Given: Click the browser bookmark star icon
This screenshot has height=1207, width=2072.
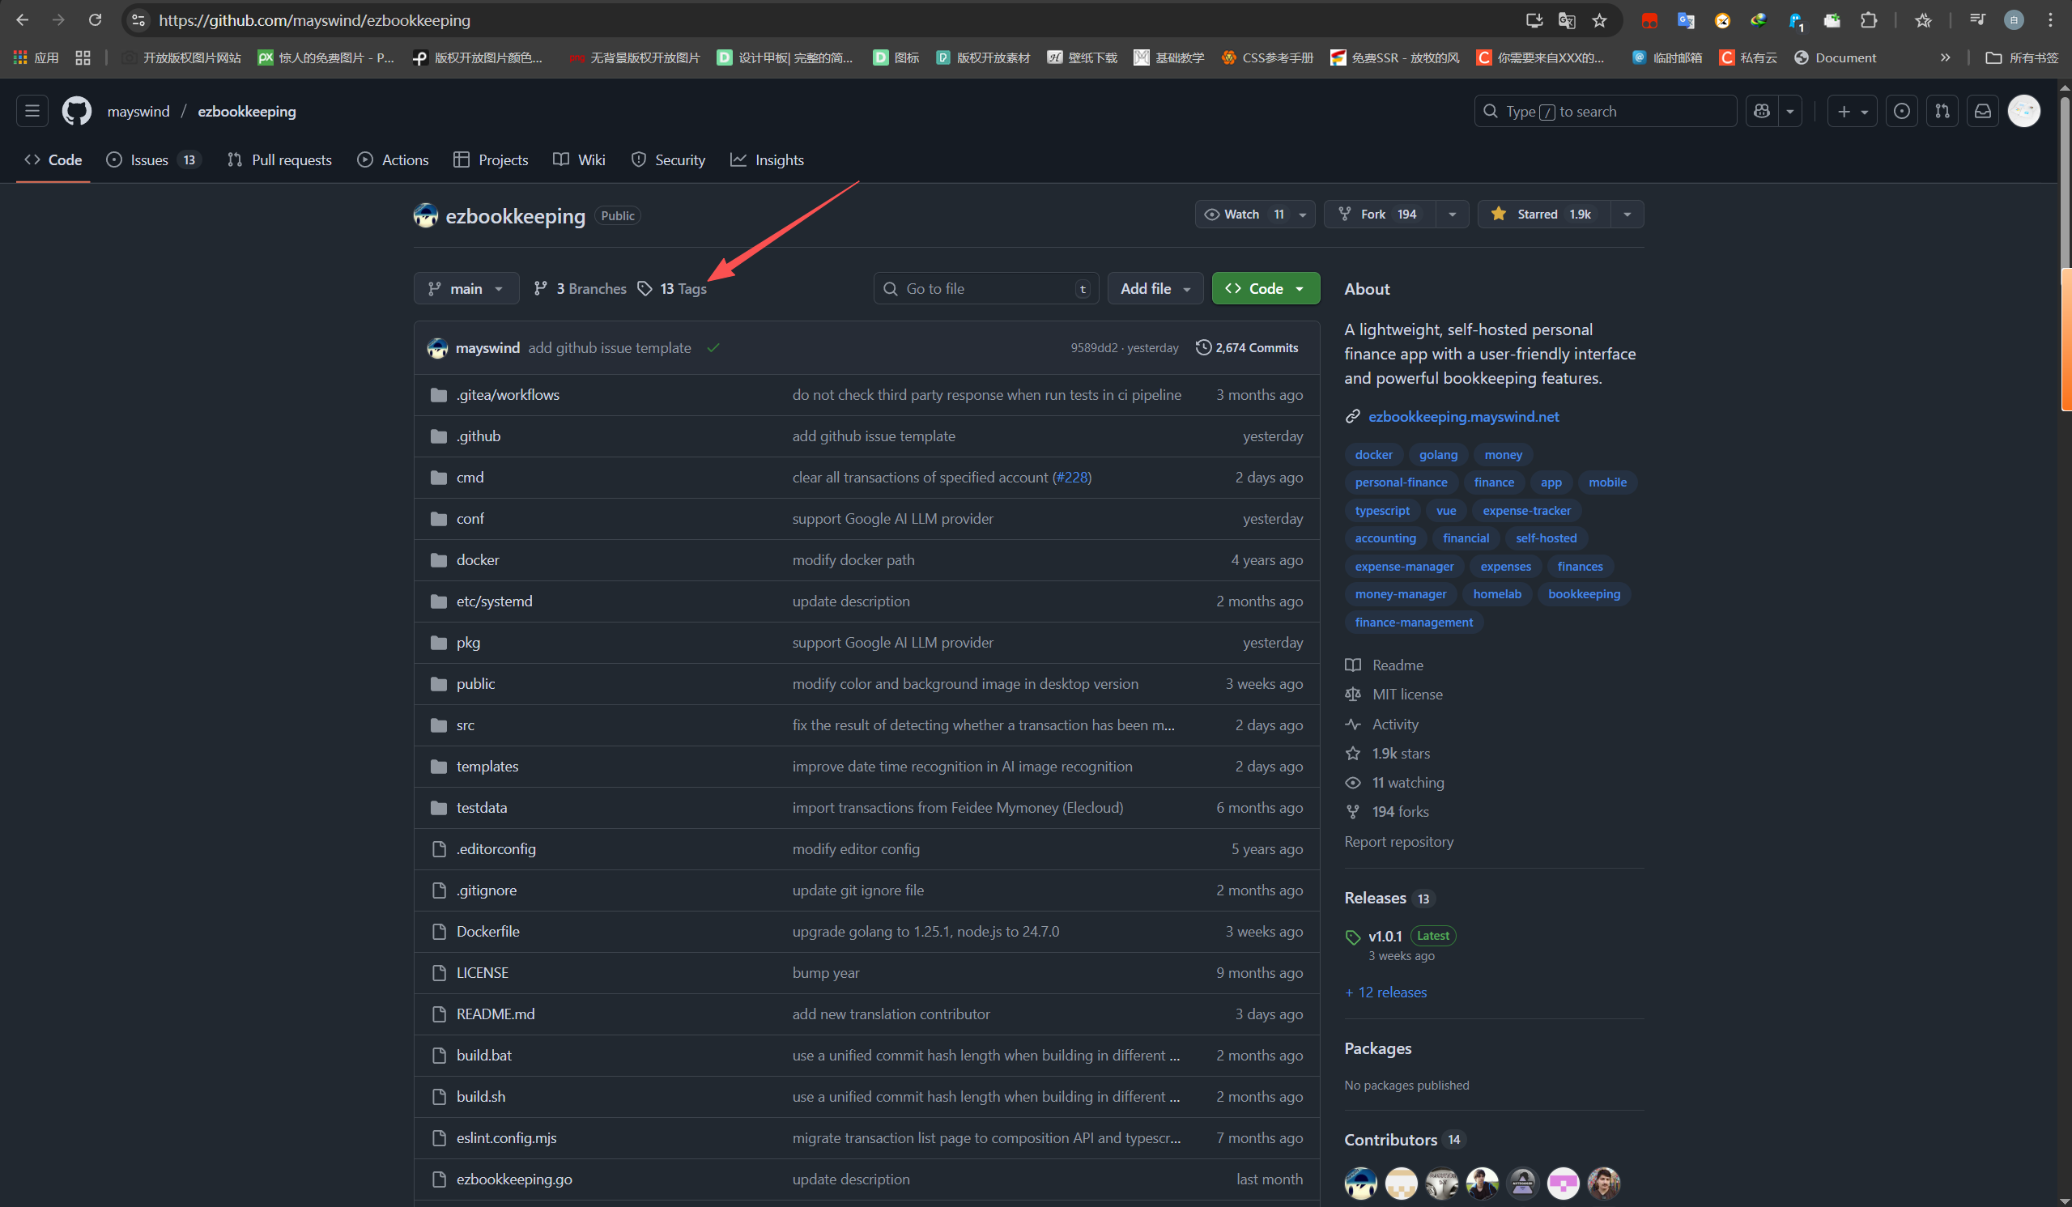Looking at the screenshot, I should (x=1598, y=20).
